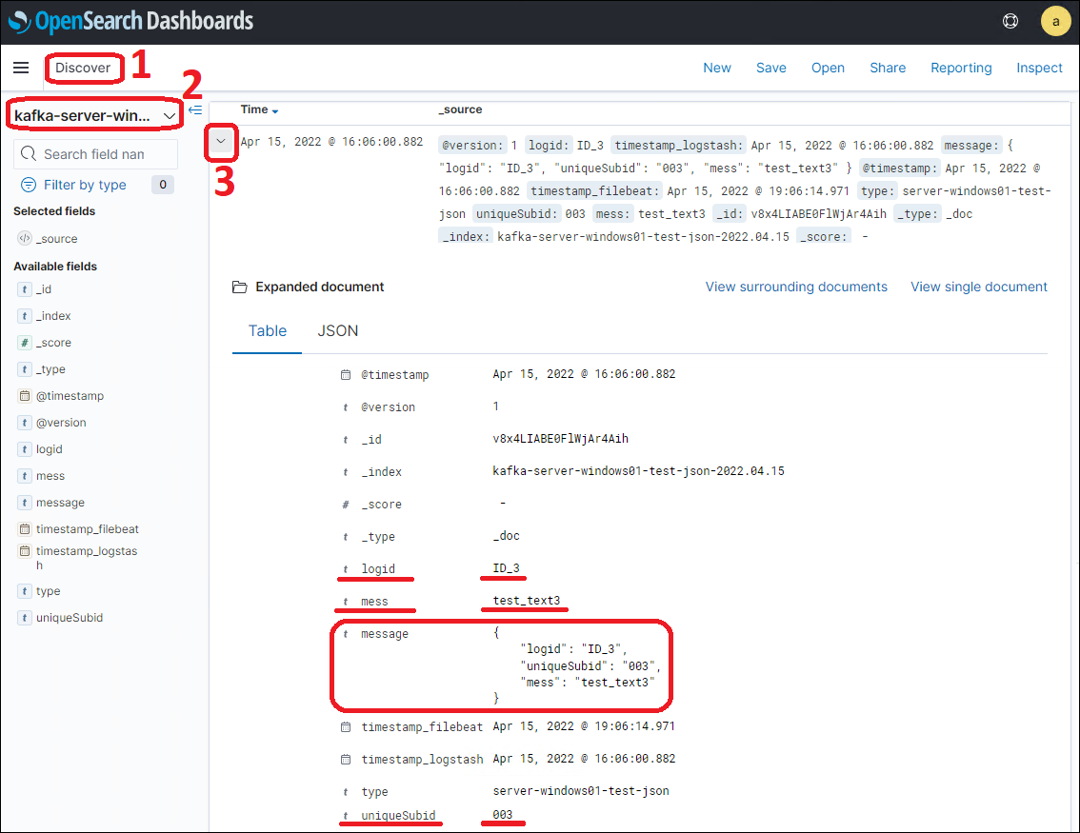Click Open in the top menu
Image resolution: width=1080 pixels, height=833 pixels.
[828, 68]
